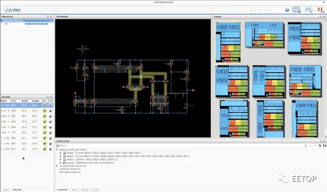Image resolution: width=327 pixels, height=192 pixels.
Task: Toggle lock on the 1.53 : 1 result row
Action: (51, 111)
